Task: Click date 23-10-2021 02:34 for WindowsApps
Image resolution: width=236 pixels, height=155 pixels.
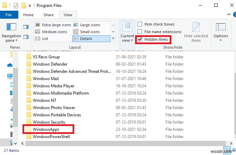Action: pyautogui.click(x=131, y=129)
